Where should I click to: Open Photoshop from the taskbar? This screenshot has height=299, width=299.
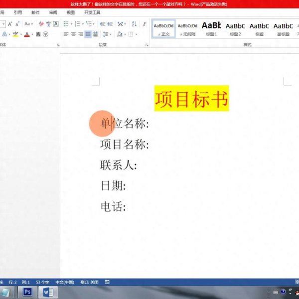pos(28,292)
